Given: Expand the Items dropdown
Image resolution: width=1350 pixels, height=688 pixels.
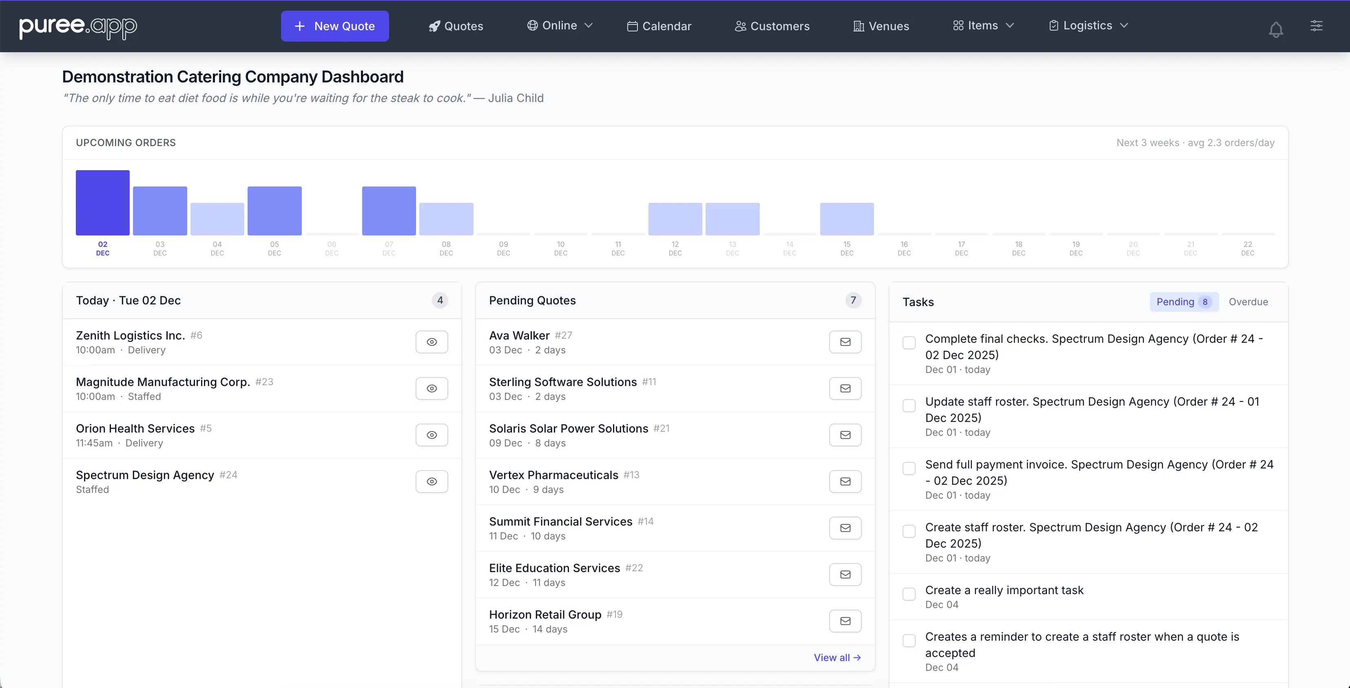Looking at the screenshot, I should (983, 25).
